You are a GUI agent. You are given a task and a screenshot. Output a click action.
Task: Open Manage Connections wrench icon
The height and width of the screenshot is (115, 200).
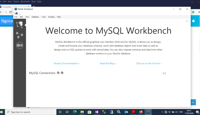tap(62, 73)
